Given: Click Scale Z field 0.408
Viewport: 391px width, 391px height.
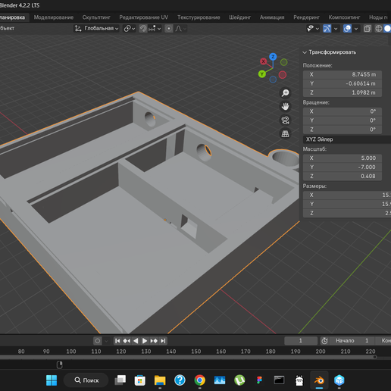Looking at the screenshot, I should point(343,177).
